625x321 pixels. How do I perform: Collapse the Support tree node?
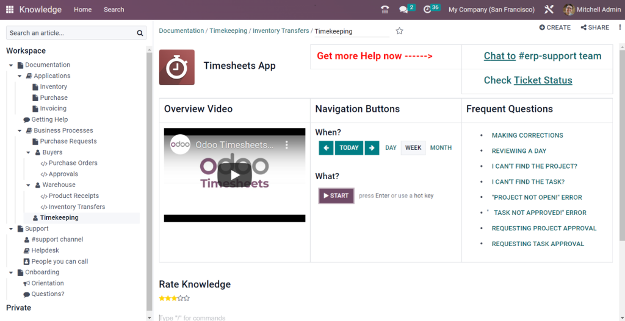(11, 228)
